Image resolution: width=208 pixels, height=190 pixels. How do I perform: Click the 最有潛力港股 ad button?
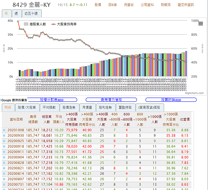pos(111,100)
